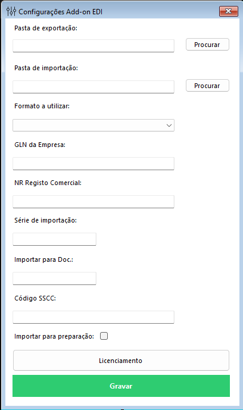Click the settings sliders icon in title bar

11,11
